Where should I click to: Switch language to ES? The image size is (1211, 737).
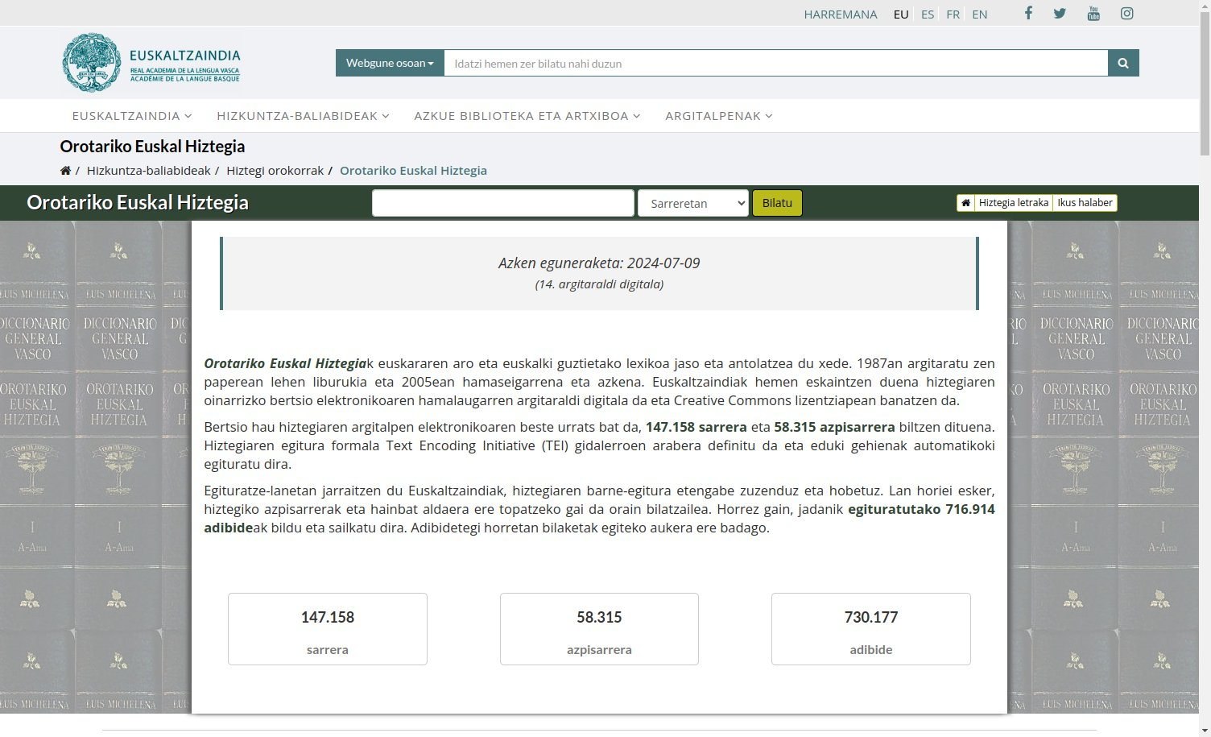tap(928, 14)
